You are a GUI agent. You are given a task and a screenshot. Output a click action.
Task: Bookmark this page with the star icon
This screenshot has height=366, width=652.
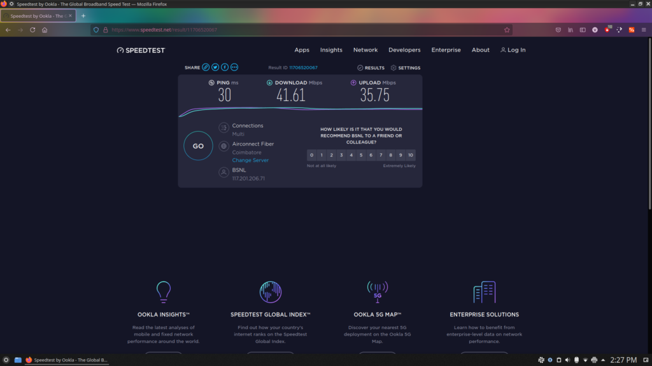point(507,30)
